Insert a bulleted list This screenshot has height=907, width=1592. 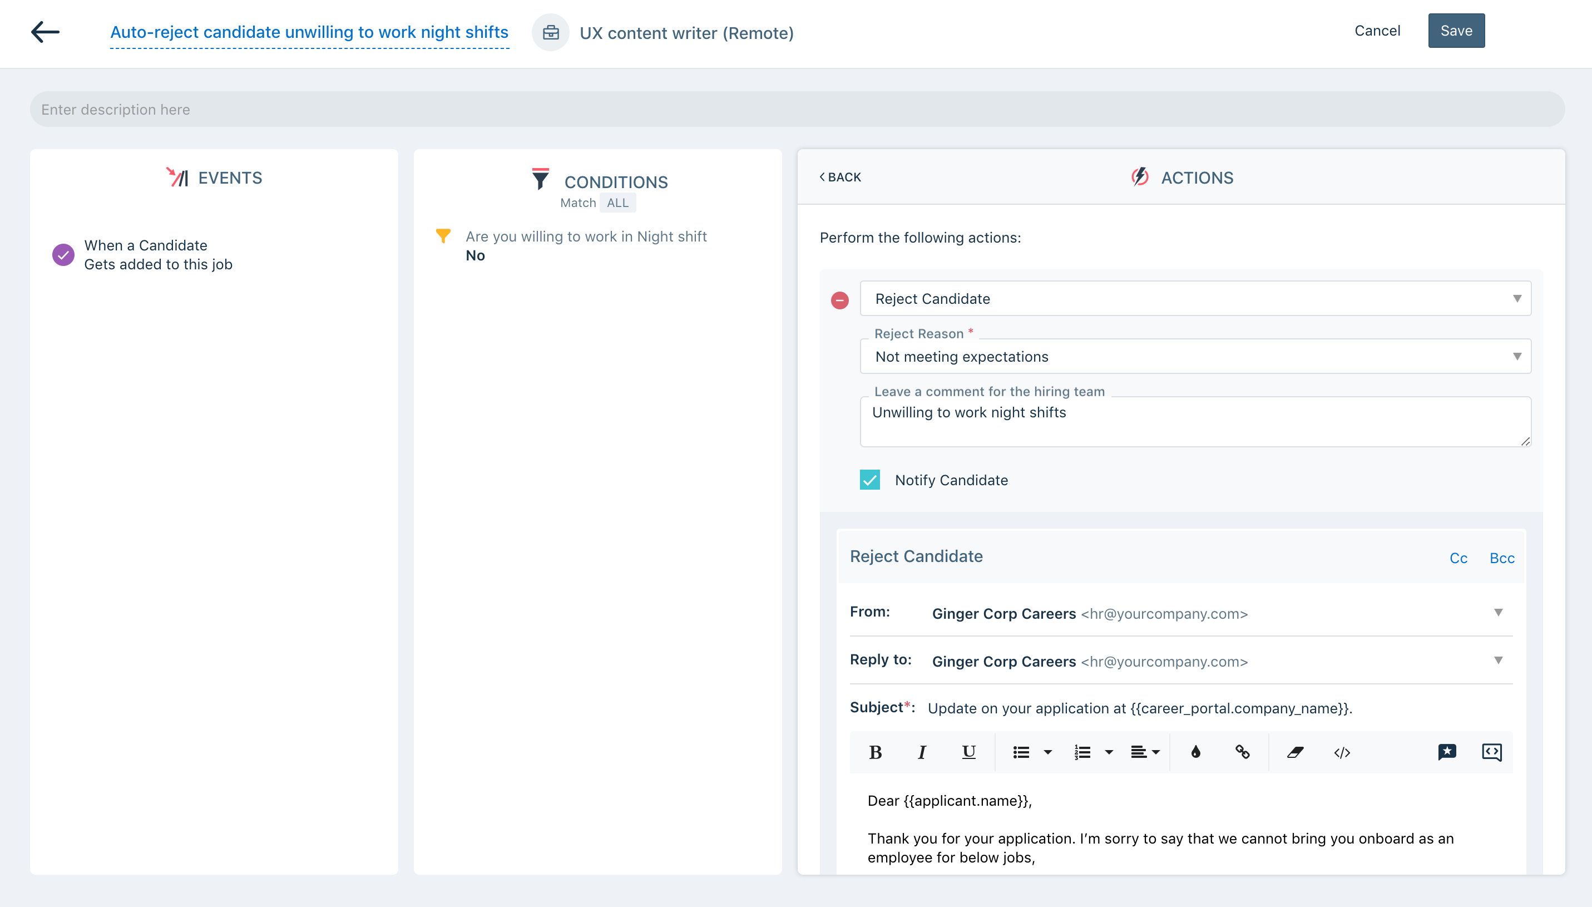point(1022,752)
